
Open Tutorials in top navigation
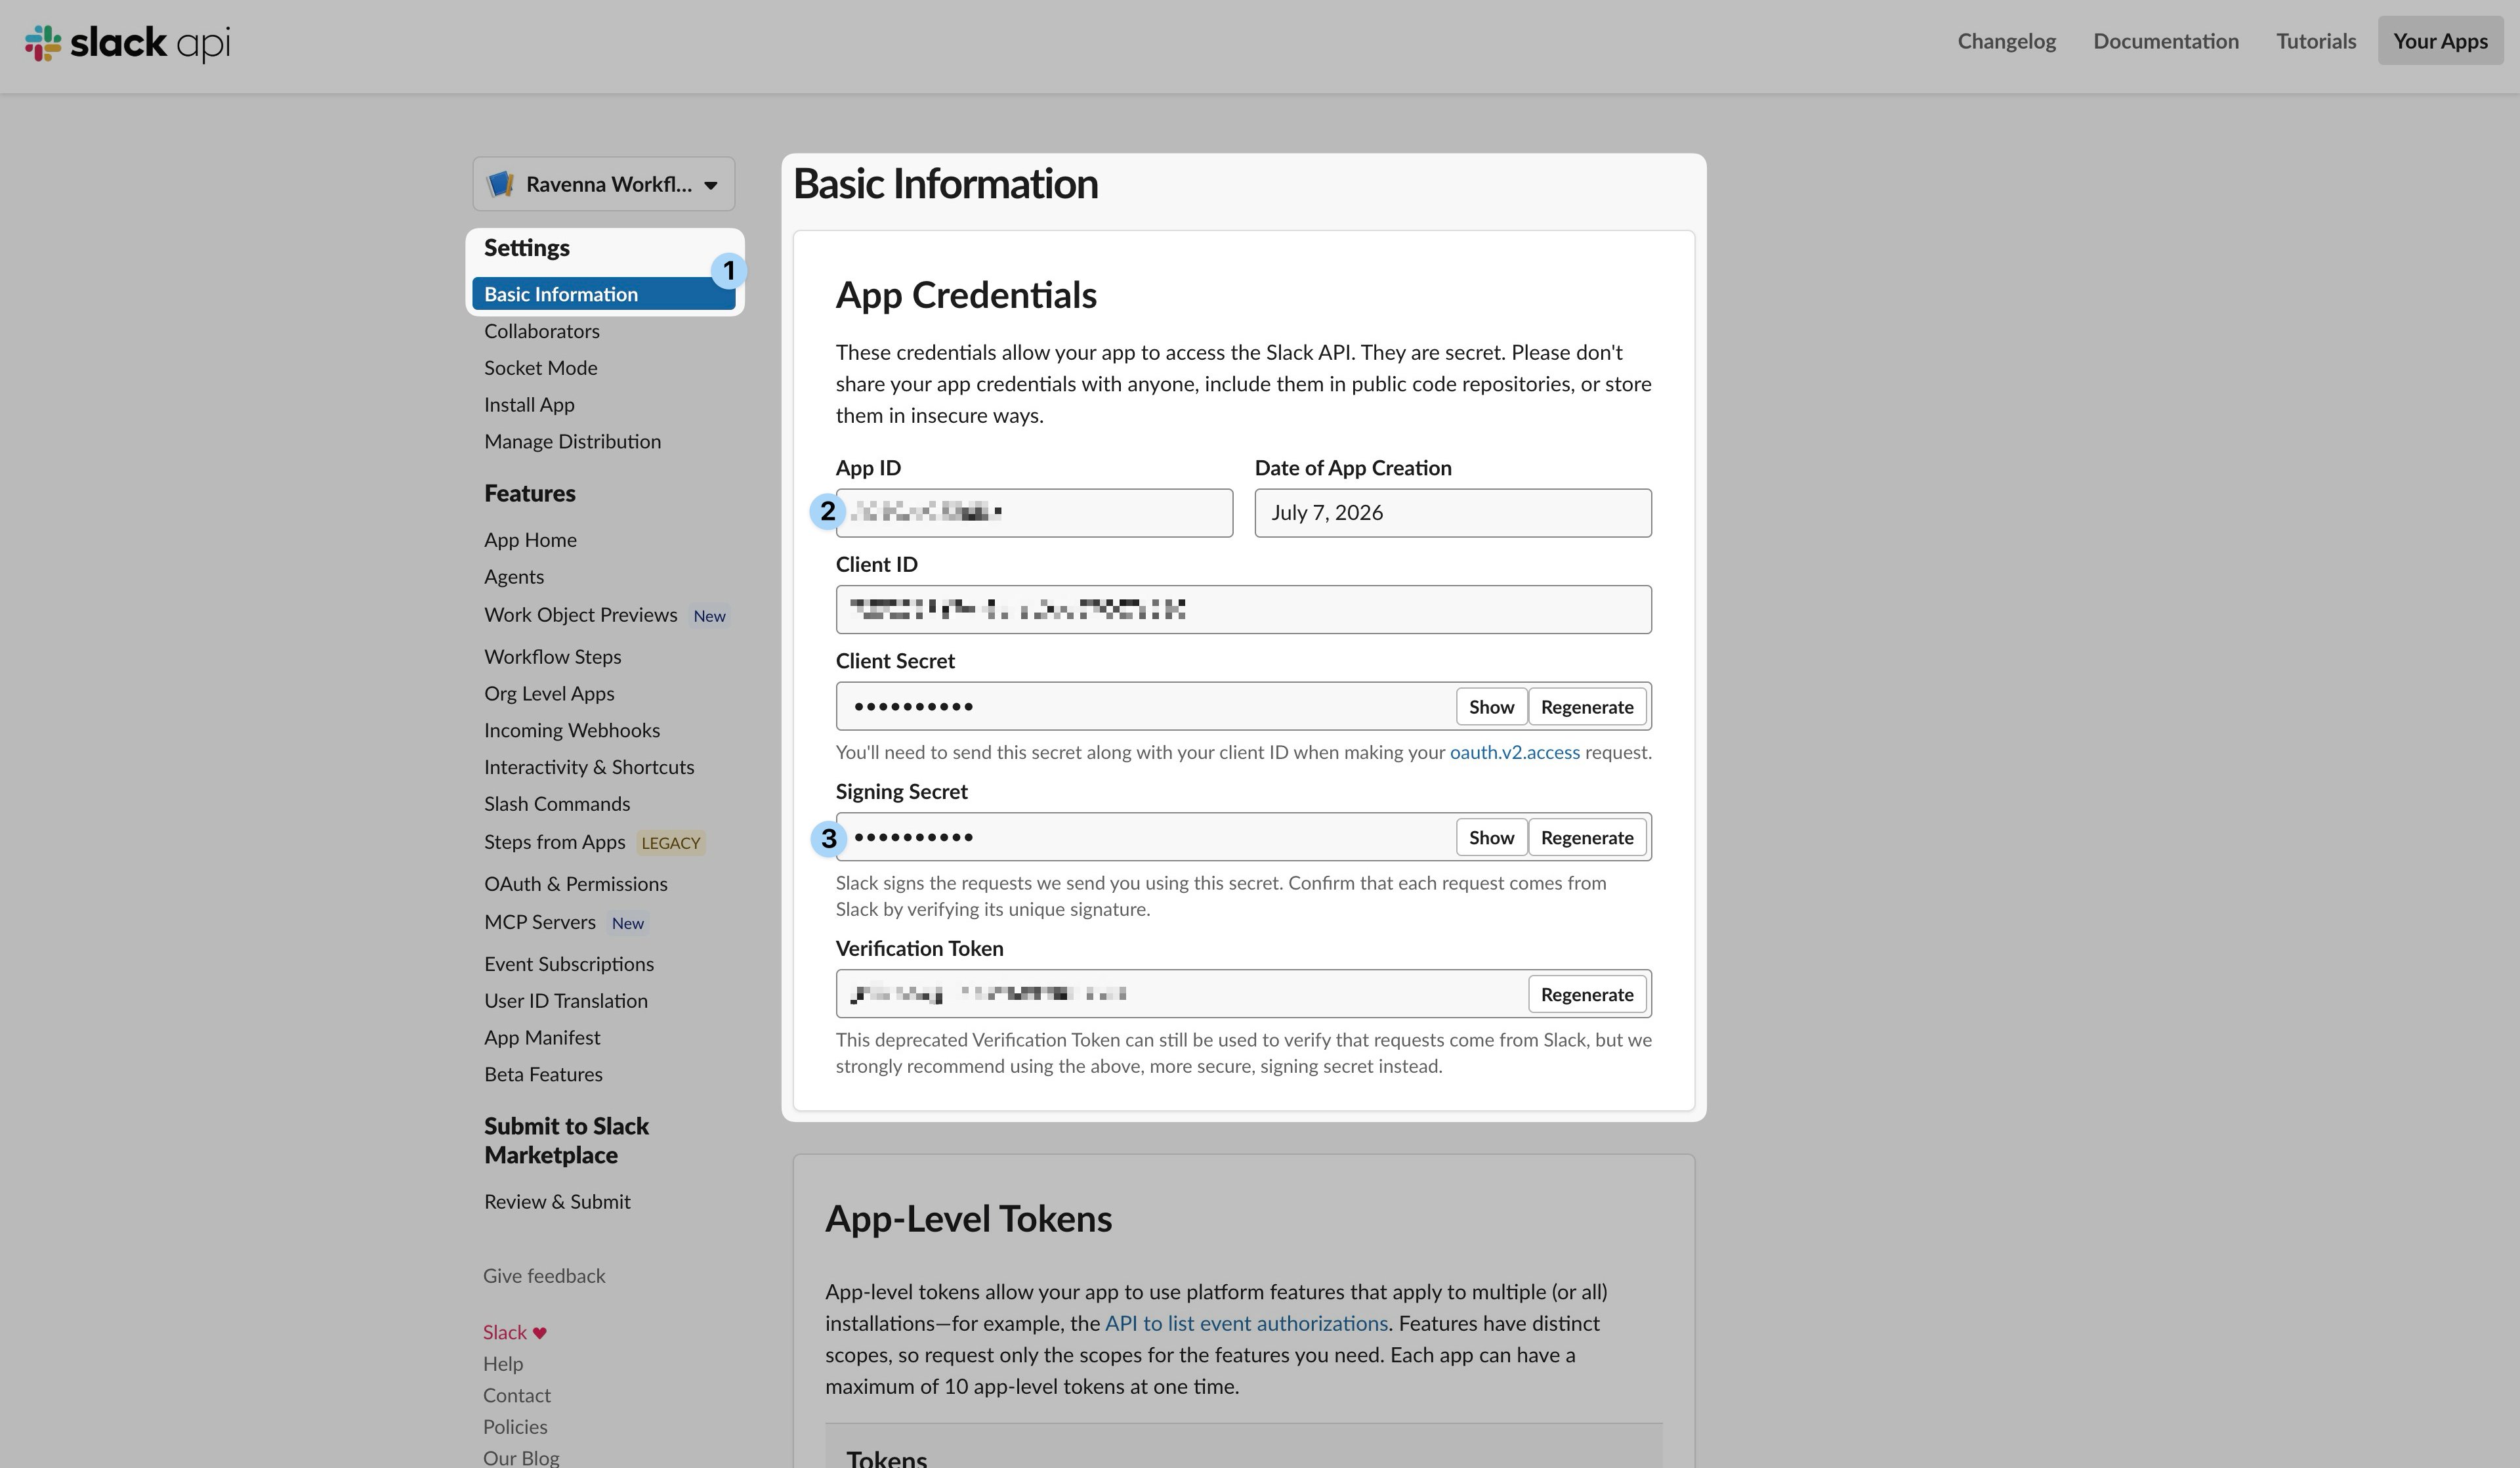point(2316,41)
